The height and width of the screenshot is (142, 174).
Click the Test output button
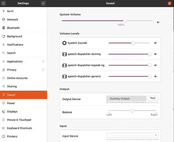[x=153, y=98]
